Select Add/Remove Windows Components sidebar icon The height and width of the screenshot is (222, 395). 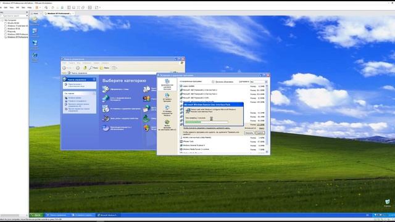coord(167,111)
